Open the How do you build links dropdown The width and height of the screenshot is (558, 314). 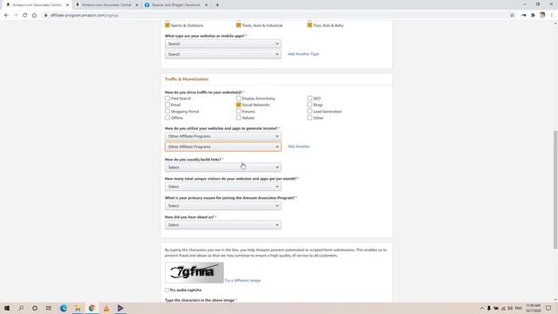point(223,167)
